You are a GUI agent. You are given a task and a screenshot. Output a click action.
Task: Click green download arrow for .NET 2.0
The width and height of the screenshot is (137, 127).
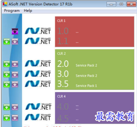pyautogui.click(x=7, y=64)
